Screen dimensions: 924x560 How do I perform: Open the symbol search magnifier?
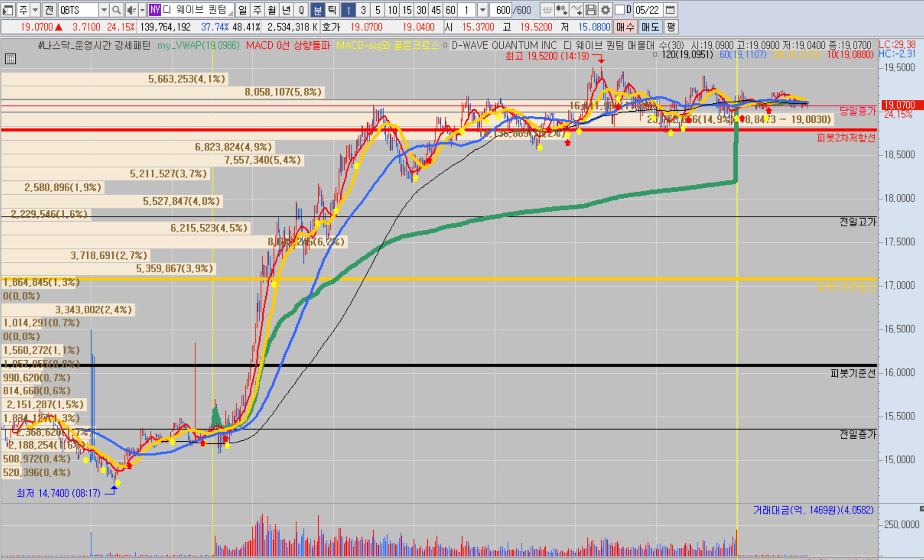(116, 10)
